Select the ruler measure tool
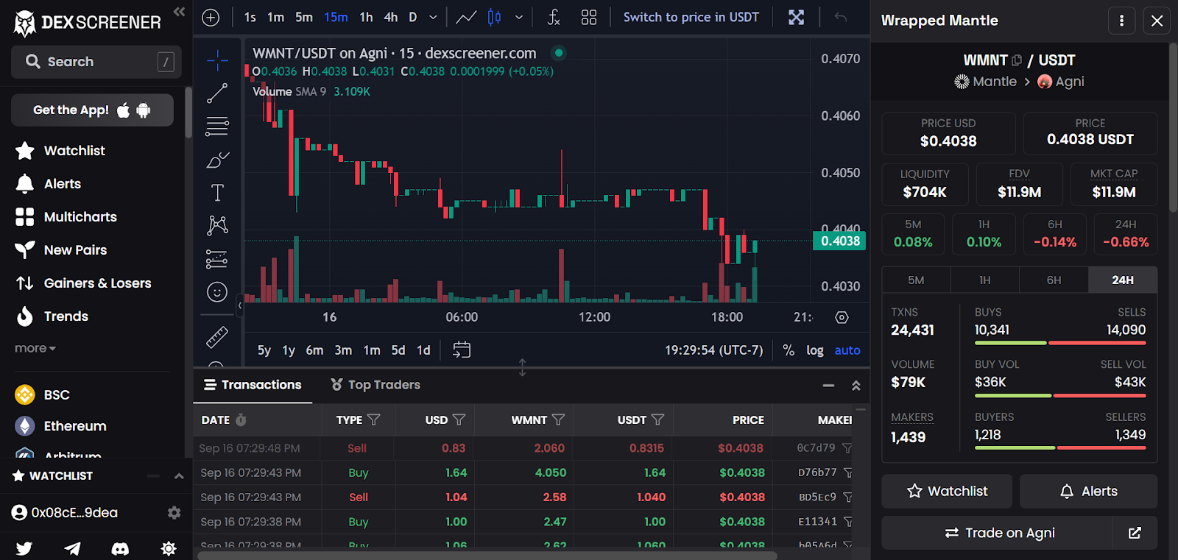Viewport: 1178px width, 560px height. point(217,337)
